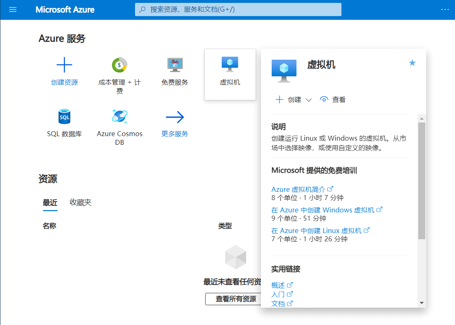
Task: Click the popup scrollbar down arrow
Action: [422, 303]
